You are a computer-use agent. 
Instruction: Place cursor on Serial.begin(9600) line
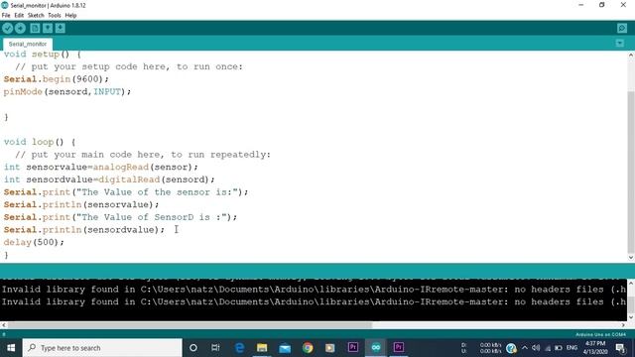point(57,79)
